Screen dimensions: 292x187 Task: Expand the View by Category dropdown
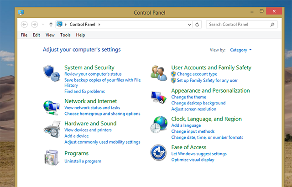coord(241,50)
